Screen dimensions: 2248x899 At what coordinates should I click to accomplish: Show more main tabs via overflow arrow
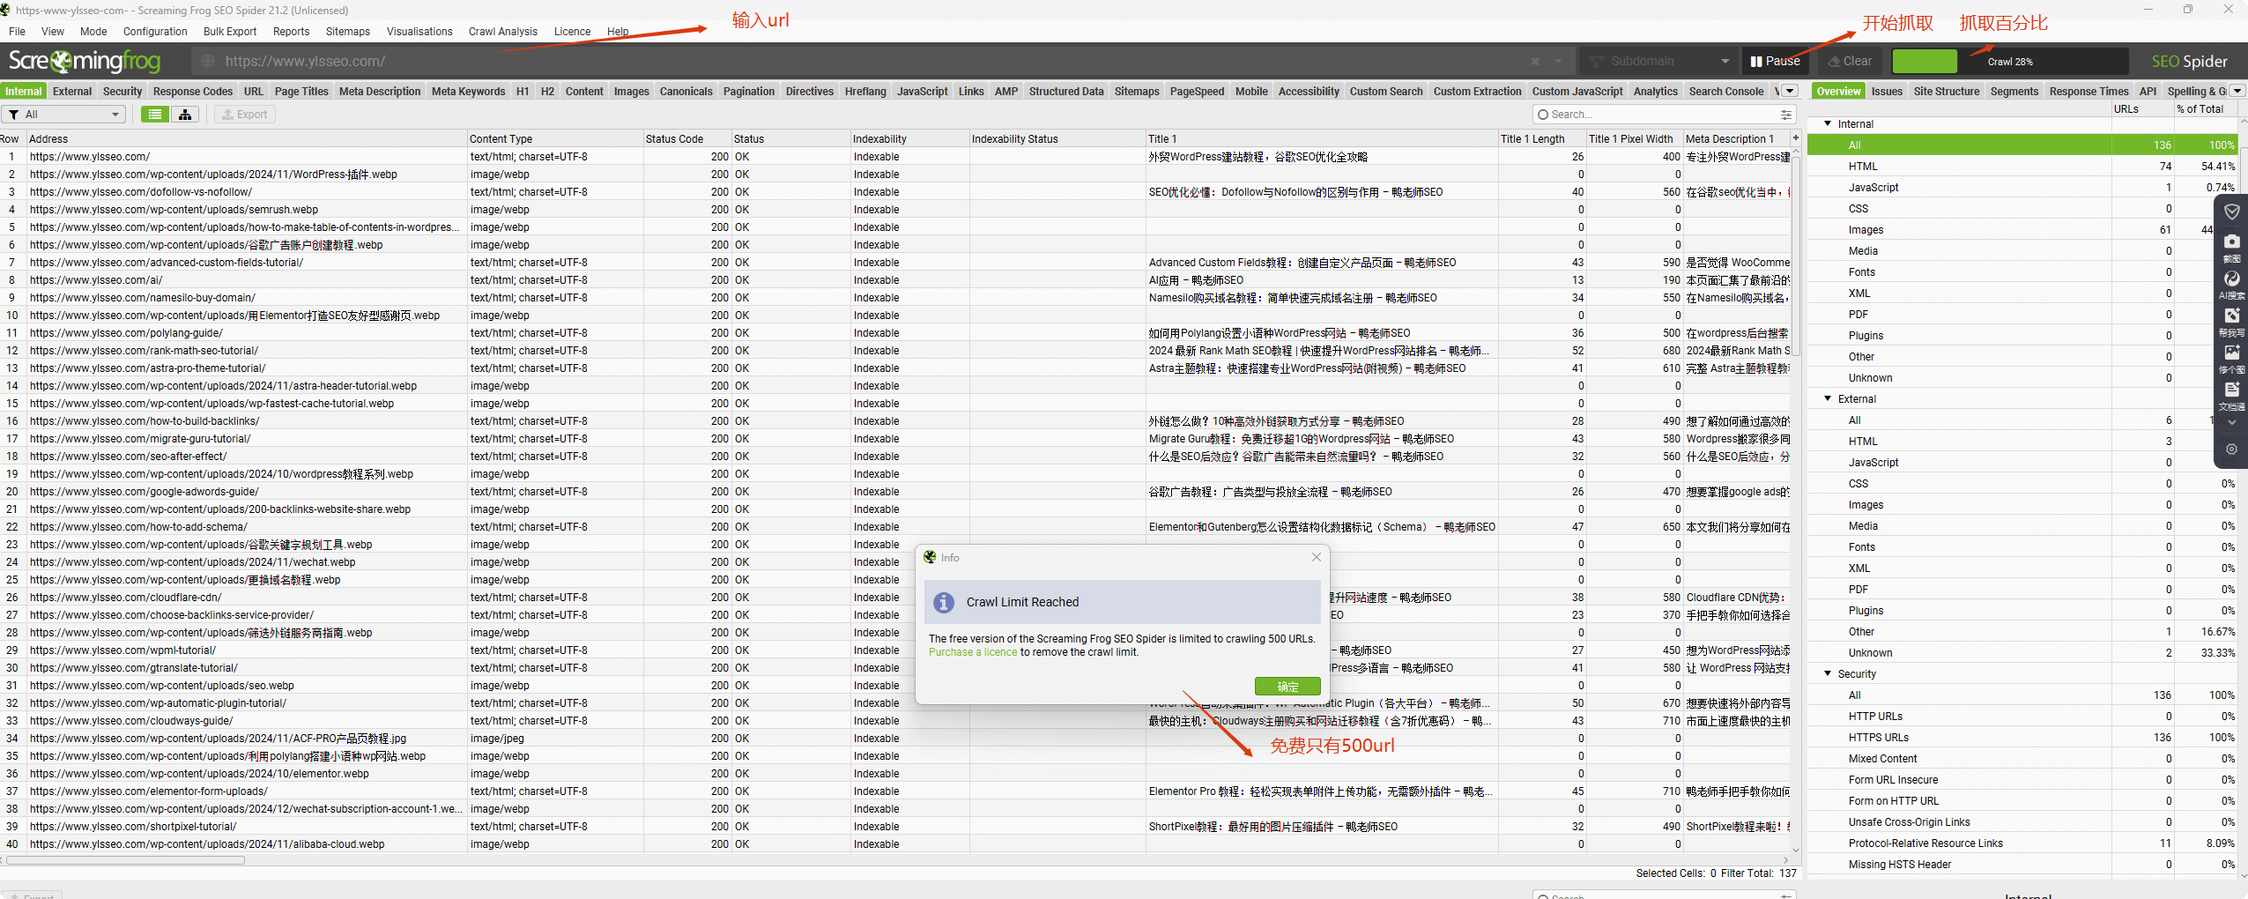(1789, 91)
